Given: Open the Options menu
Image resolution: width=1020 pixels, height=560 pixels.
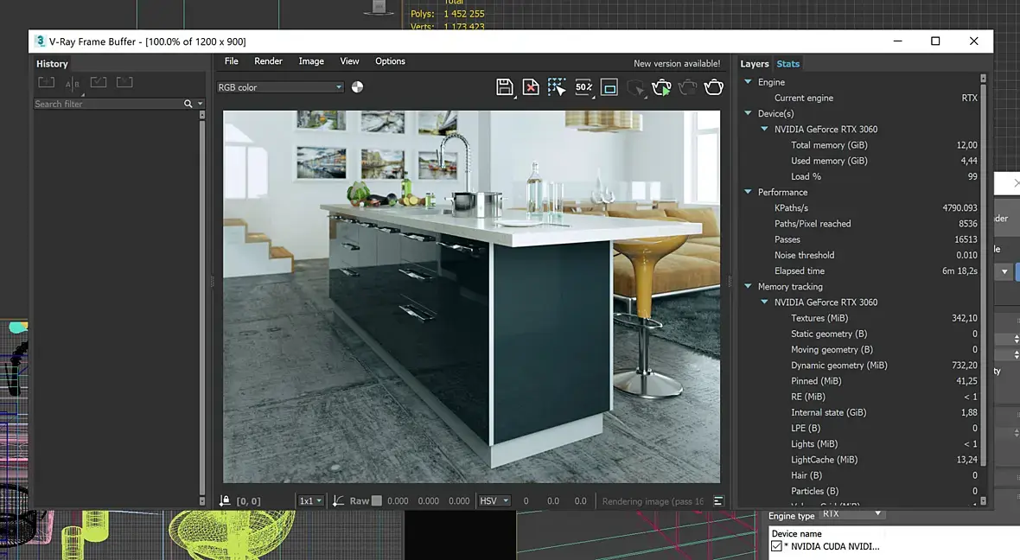Looking at the screenshot, I should 390,61.
